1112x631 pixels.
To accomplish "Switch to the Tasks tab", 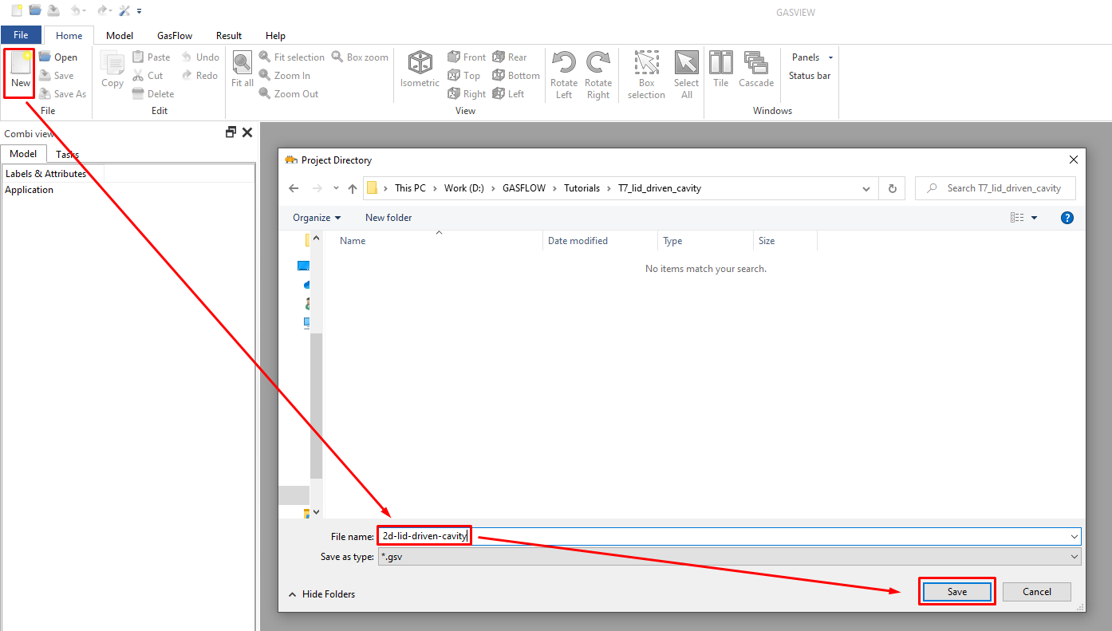I will (67, 154).
